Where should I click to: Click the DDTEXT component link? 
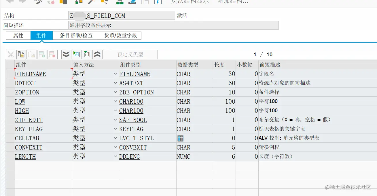click(25, 83)
